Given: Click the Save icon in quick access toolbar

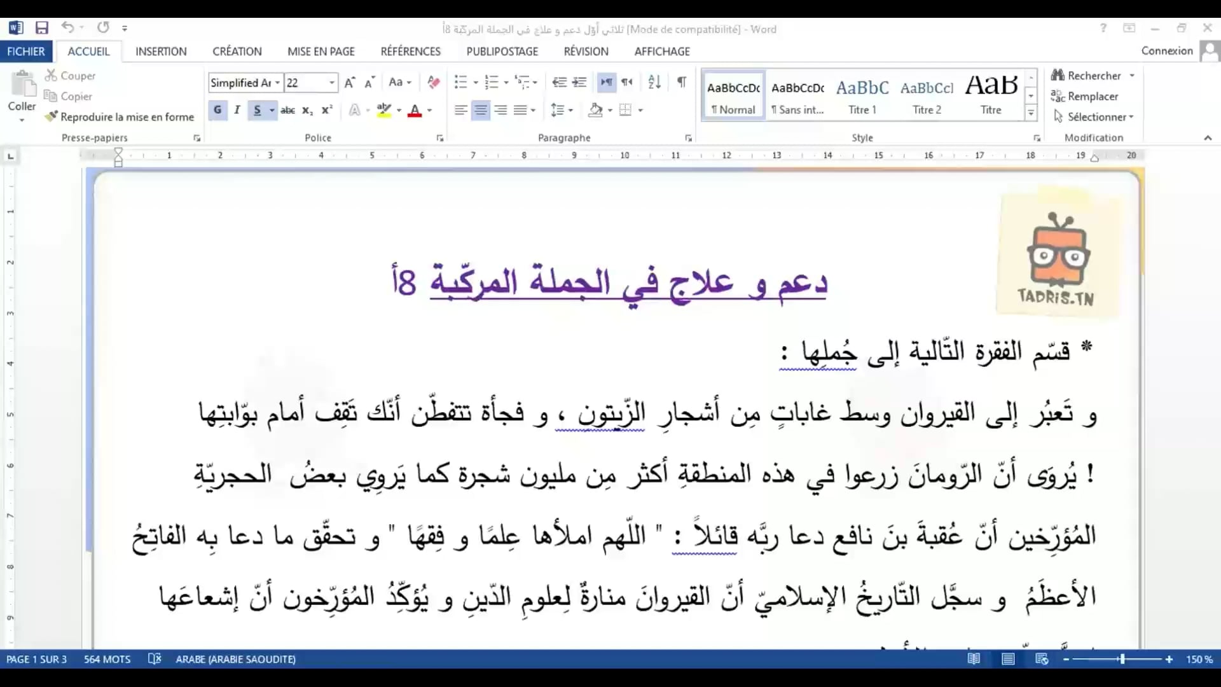Looking at the screenshot, I should (x=42, y=28).
